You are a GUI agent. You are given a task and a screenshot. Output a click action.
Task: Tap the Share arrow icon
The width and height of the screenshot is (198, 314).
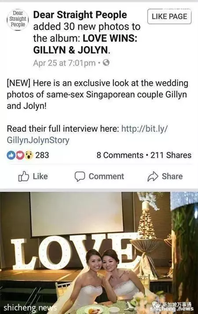[x=153, y=176]
